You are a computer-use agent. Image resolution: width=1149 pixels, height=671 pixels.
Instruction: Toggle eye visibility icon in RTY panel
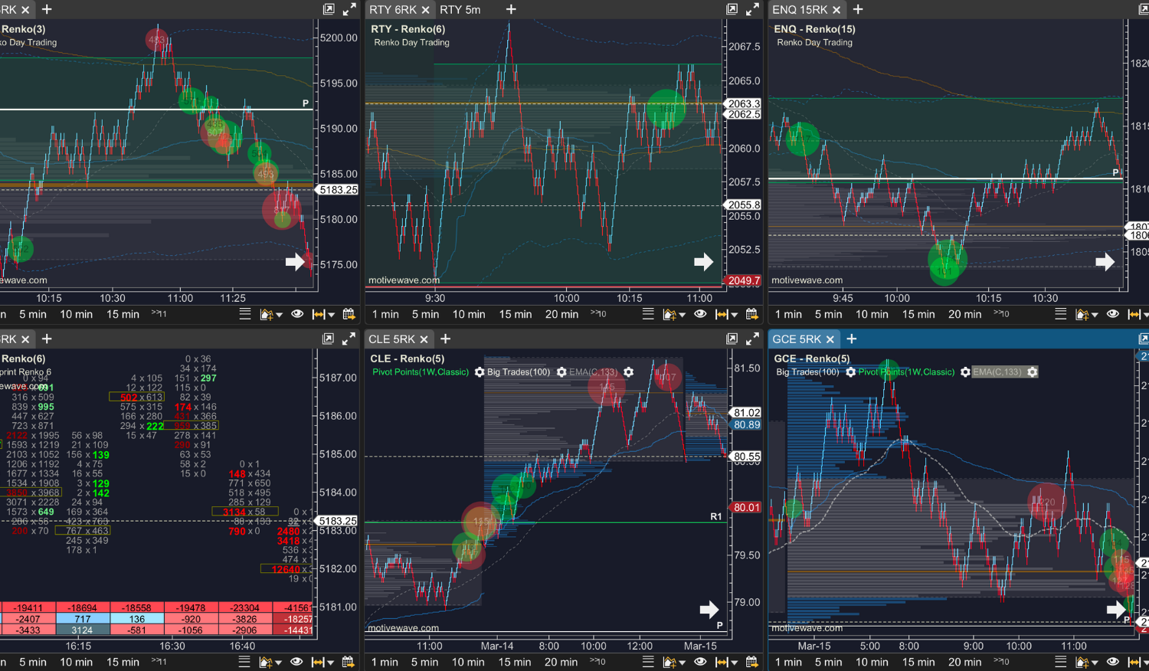point(700,314)
